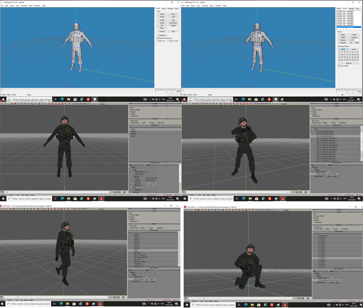Select vodka_1 motion in walking-soldier Actor Editor
Screen dimensions: 363x308
pyautogui.click(x=136, y=234)
